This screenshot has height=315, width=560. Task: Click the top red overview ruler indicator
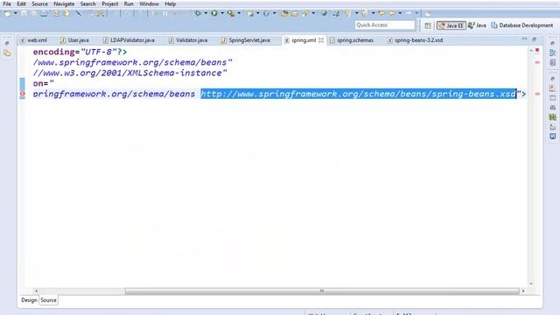[537, 51]
